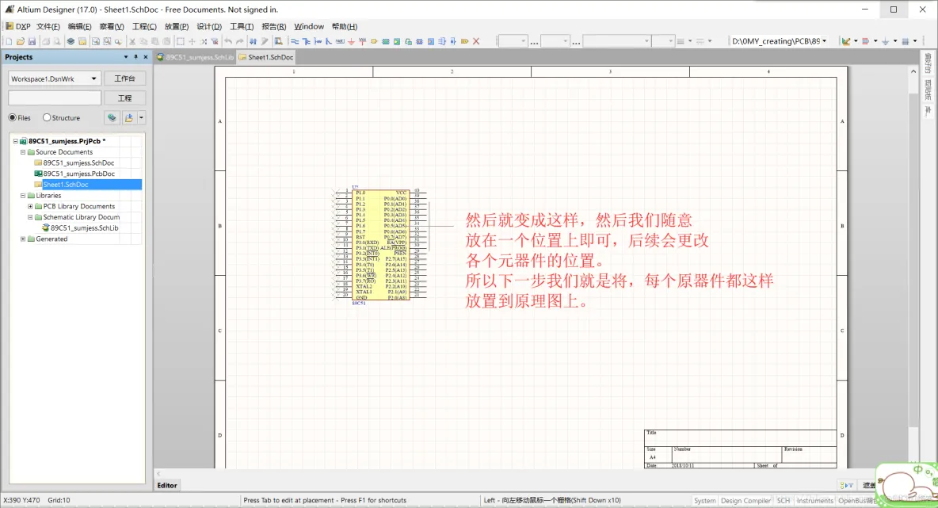Select the Place Sheet Symbol tool
The image size is (938, 508).
[385, 41]
